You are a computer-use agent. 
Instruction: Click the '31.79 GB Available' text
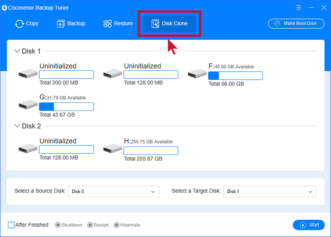click(66, 98)
